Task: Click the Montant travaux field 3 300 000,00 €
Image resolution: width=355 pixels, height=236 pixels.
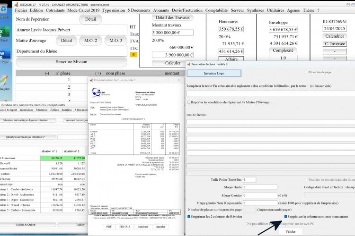Action: [x=172, y=33]
